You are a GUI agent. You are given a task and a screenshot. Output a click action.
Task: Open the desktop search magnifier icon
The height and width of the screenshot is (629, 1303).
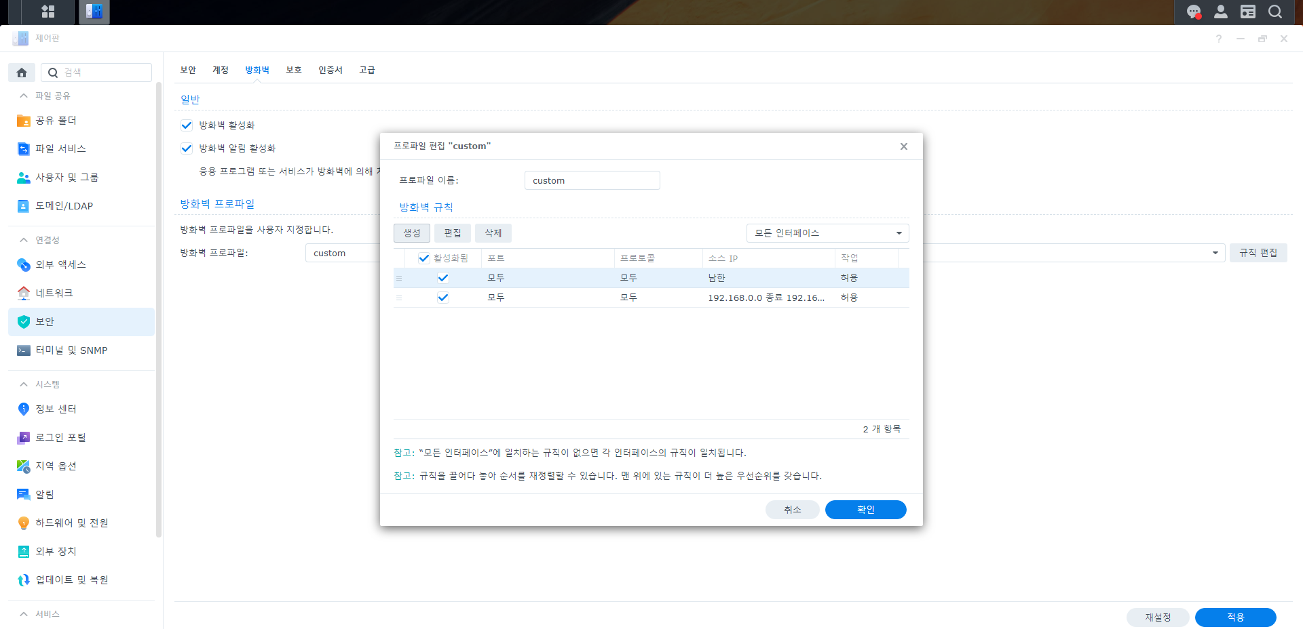click(1275, 12)
